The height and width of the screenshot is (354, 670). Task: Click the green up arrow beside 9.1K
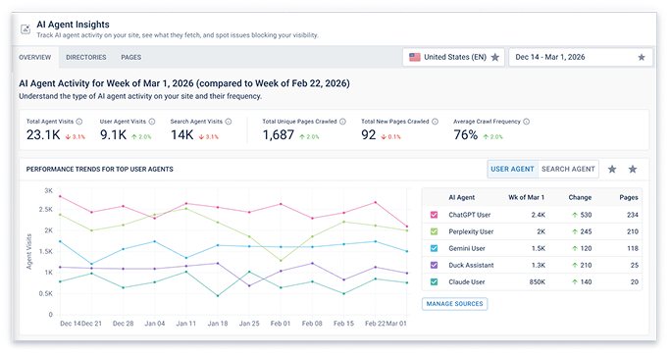tap(134, 137)
